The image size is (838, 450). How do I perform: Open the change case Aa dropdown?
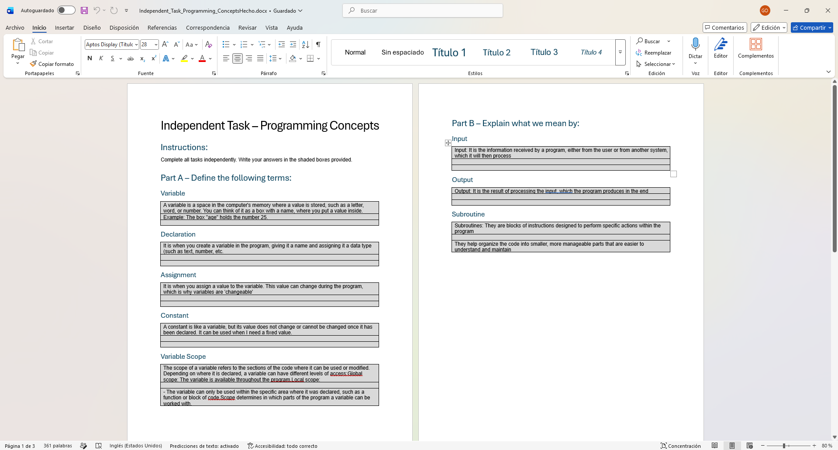(x=192, y=45)
